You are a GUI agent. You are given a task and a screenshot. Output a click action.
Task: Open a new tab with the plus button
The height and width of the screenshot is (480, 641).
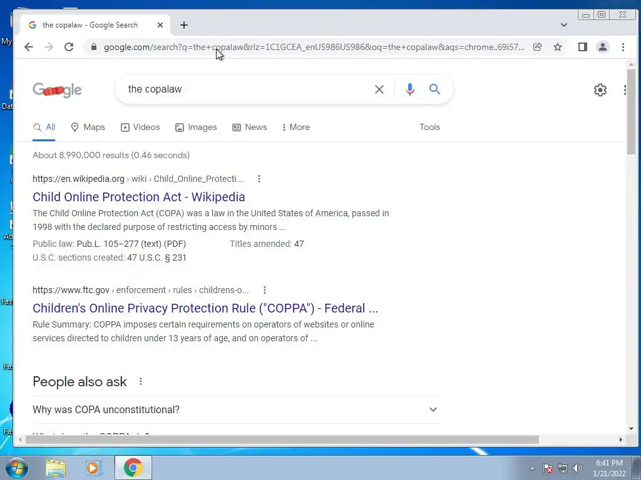click(x=184, y=25)
